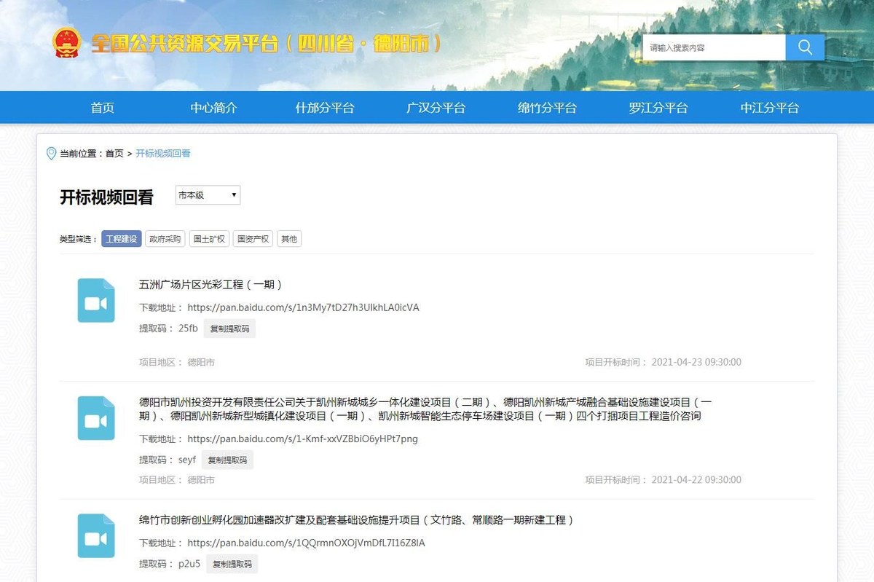Click the 首页 breadcrumb link
This screenshot has height=582, width=874.
click(x=114, y=154)
